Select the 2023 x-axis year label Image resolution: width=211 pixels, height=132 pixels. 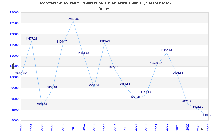(198, 127)
